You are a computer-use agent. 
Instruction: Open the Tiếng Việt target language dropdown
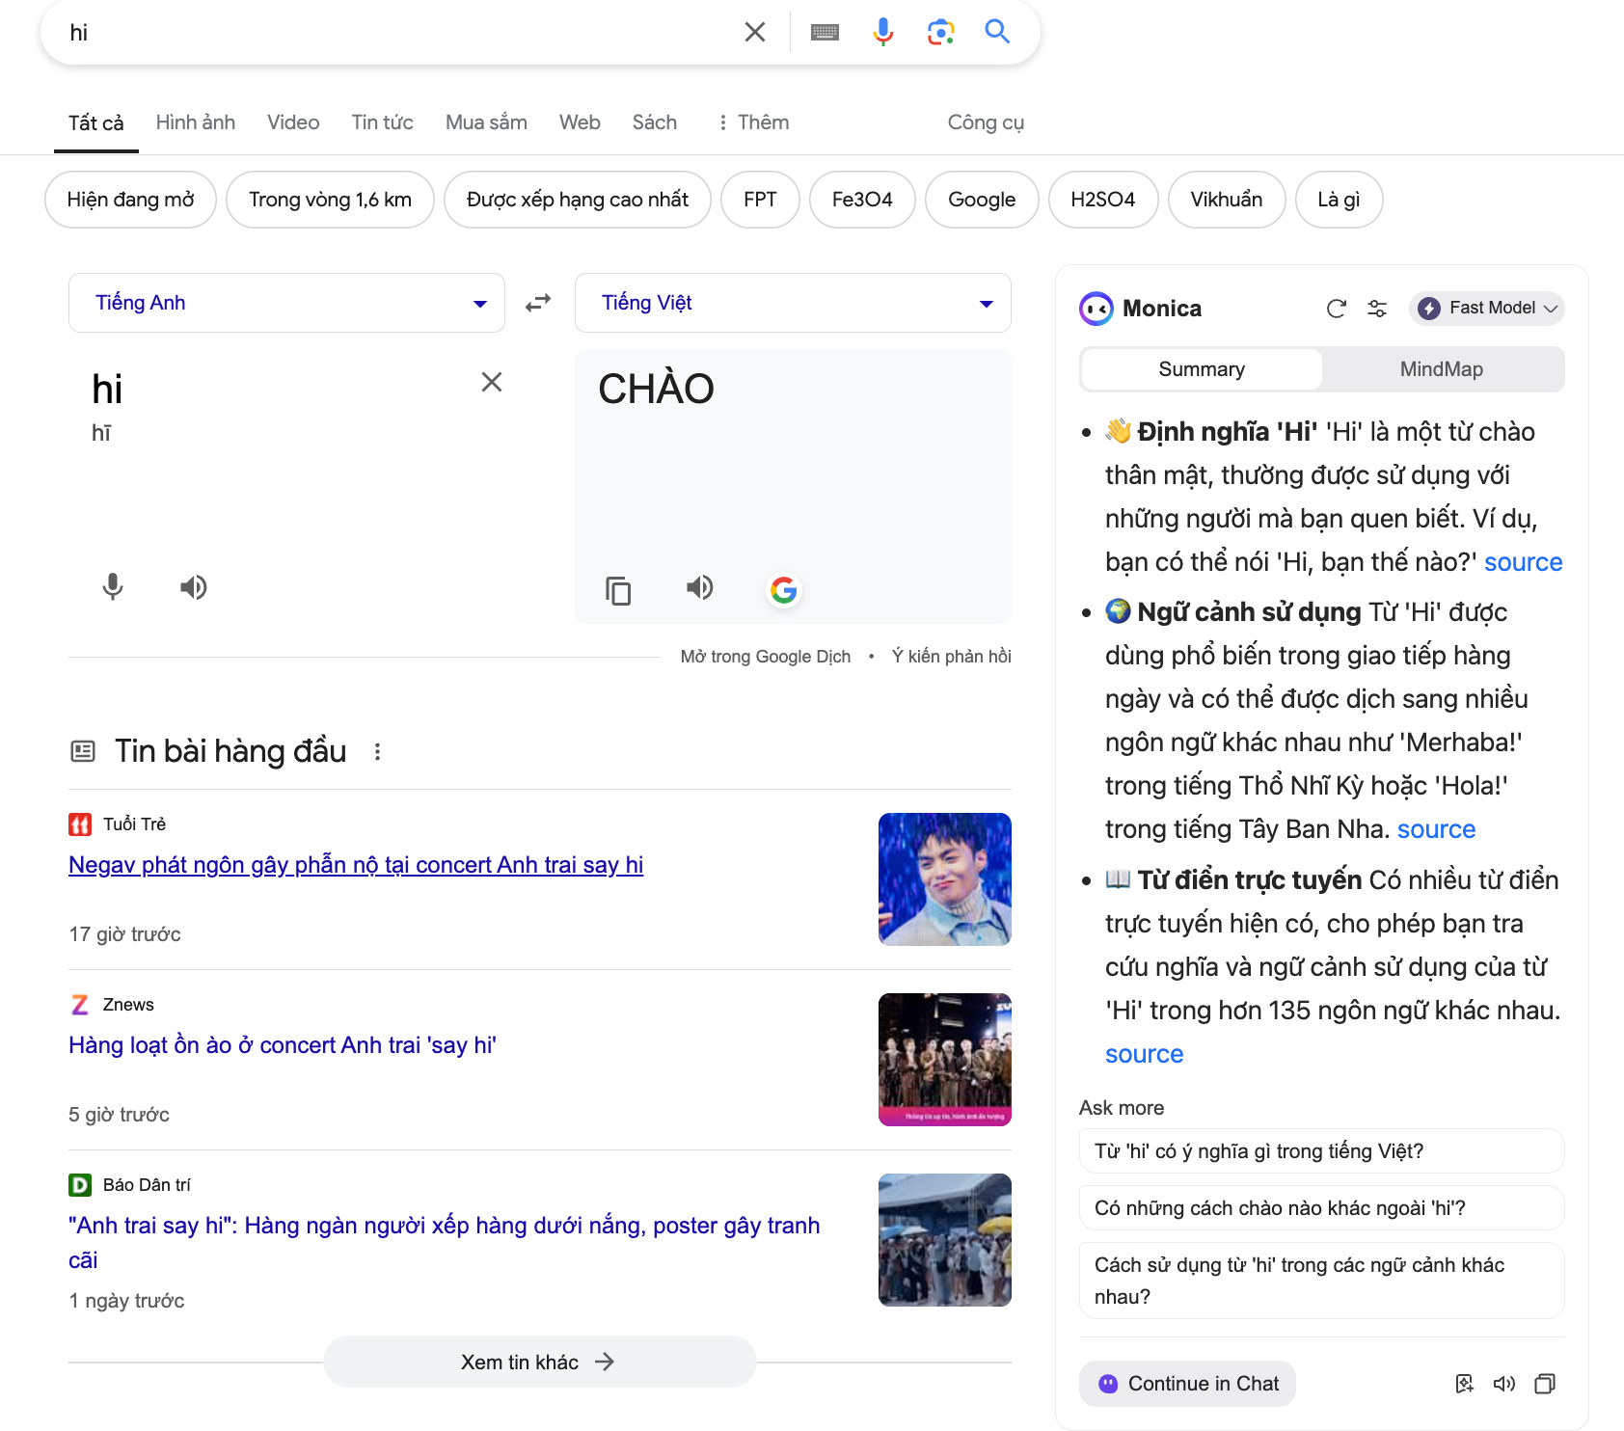(793, 303)
